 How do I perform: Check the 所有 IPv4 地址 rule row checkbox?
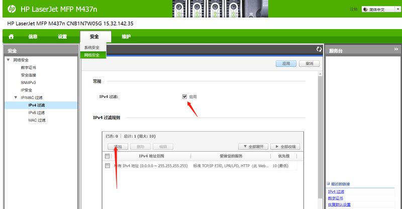click(108, 166)
